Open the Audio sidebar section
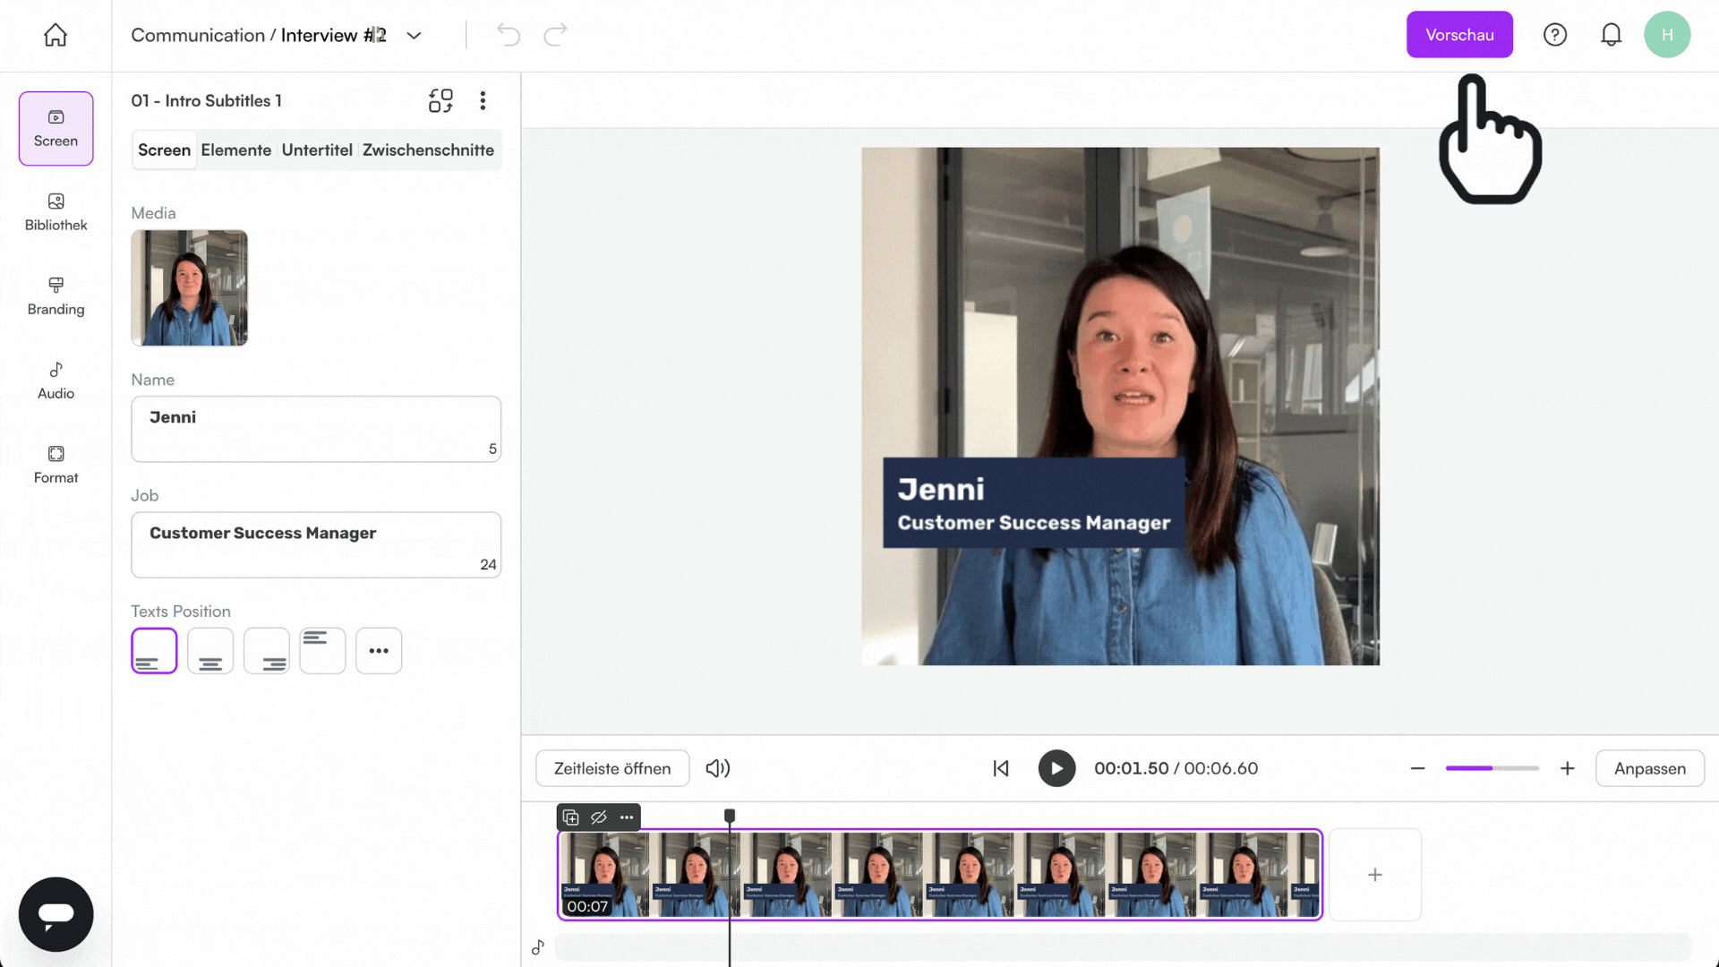 [56, 381]
